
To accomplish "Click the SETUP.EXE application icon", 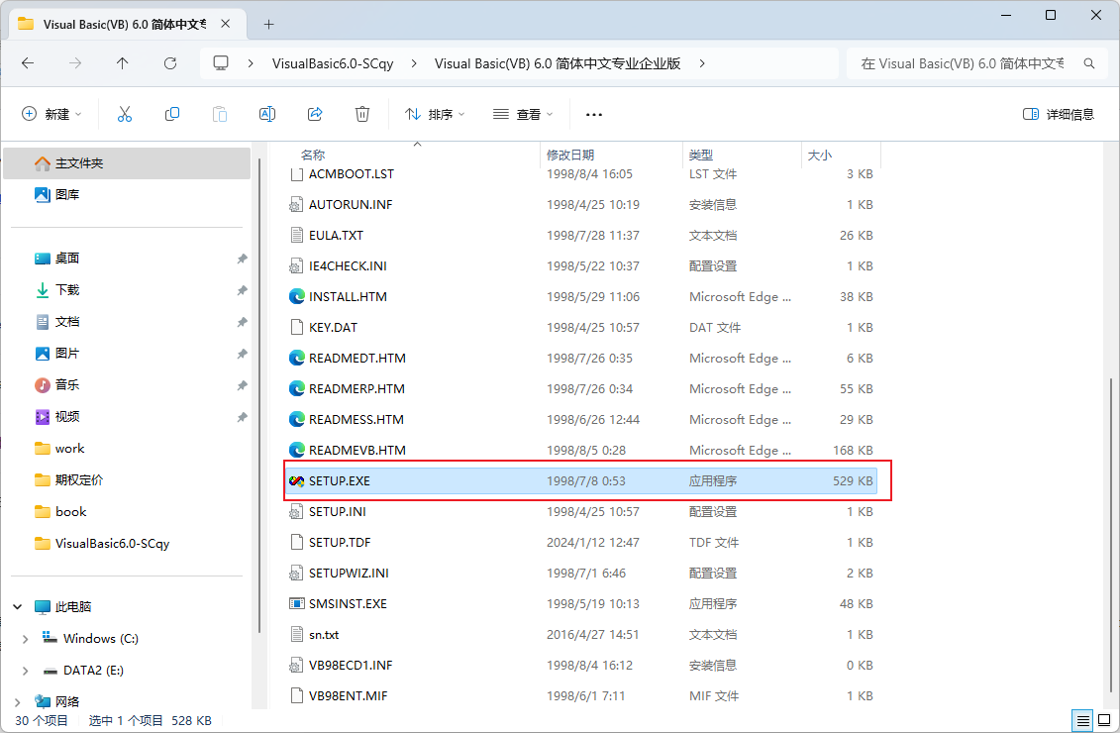I will pos(296,480).
